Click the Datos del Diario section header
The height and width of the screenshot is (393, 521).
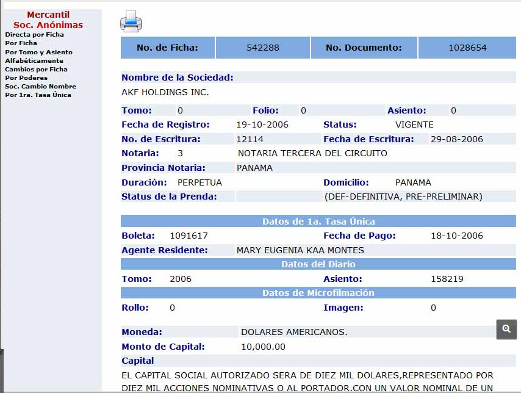(x=318, y=264)
